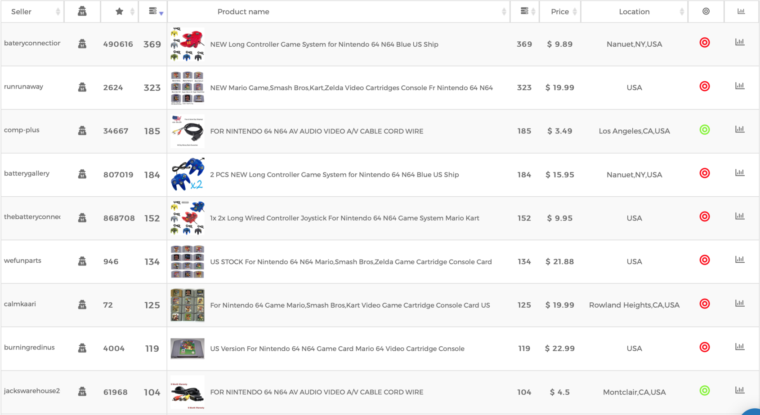The image size is (760, 415).
Task: Sort by star feedback column header
Action: point(119,12)
